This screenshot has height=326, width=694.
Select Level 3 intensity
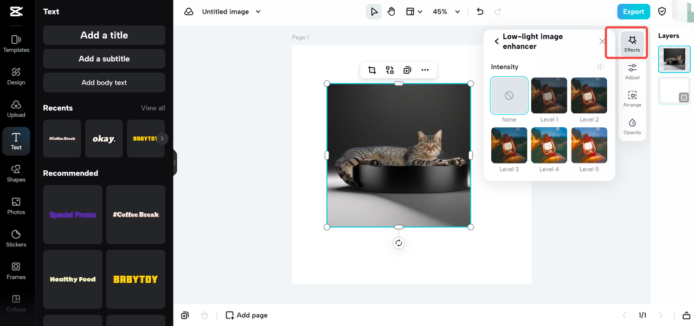coord(509,145)
